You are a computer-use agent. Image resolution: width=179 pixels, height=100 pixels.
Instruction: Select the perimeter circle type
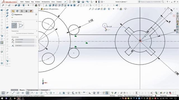coord(21,26)
